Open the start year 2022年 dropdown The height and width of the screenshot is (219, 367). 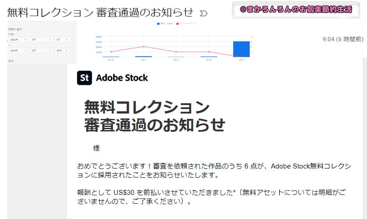(18, 40)
